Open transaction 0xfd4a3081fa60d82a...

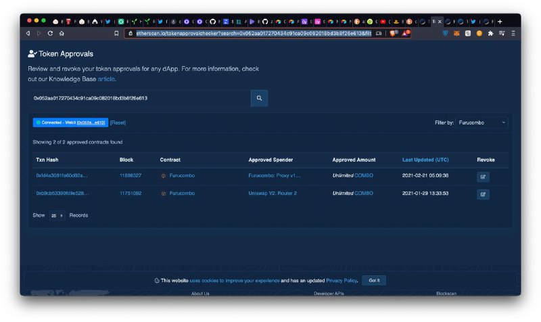click(62, 176)
